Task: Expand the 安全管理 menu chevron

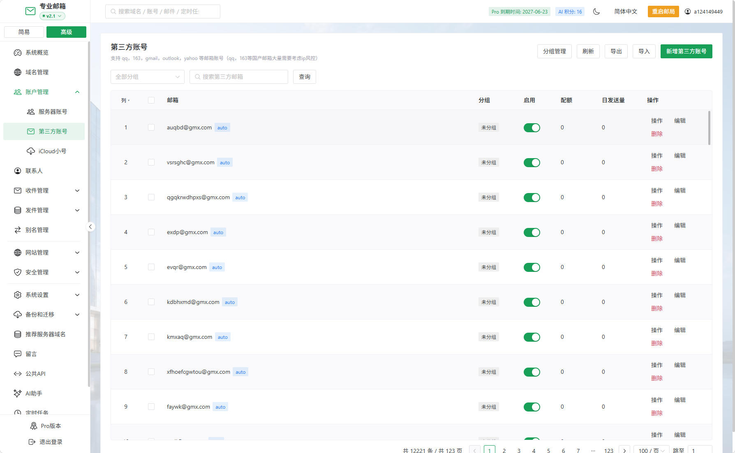Action: click(77, 272)
